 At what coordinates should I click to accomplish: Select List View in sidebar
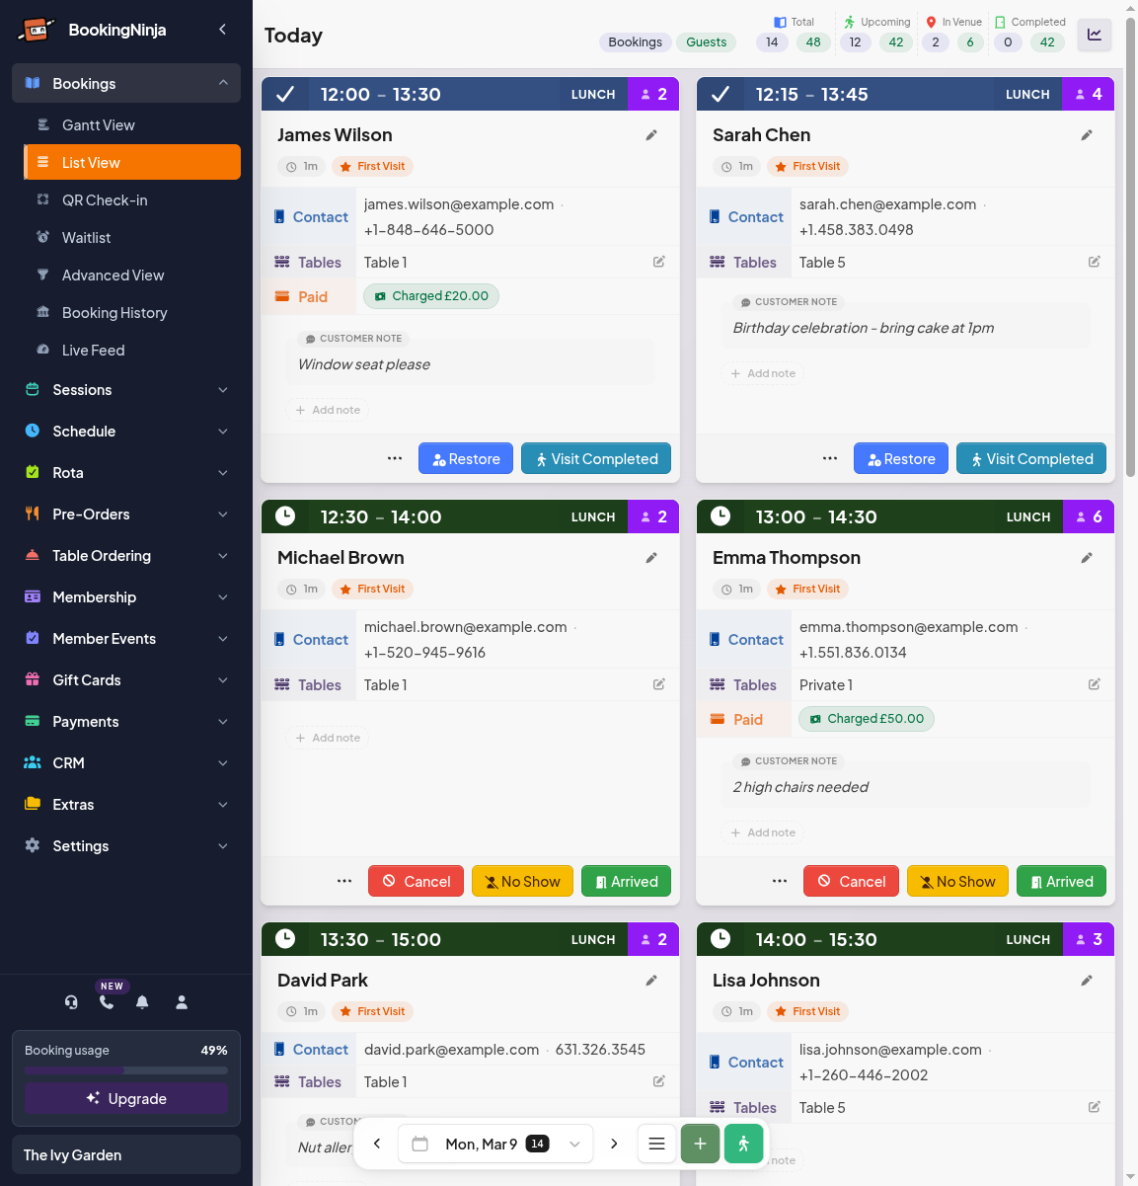(132, 163)
